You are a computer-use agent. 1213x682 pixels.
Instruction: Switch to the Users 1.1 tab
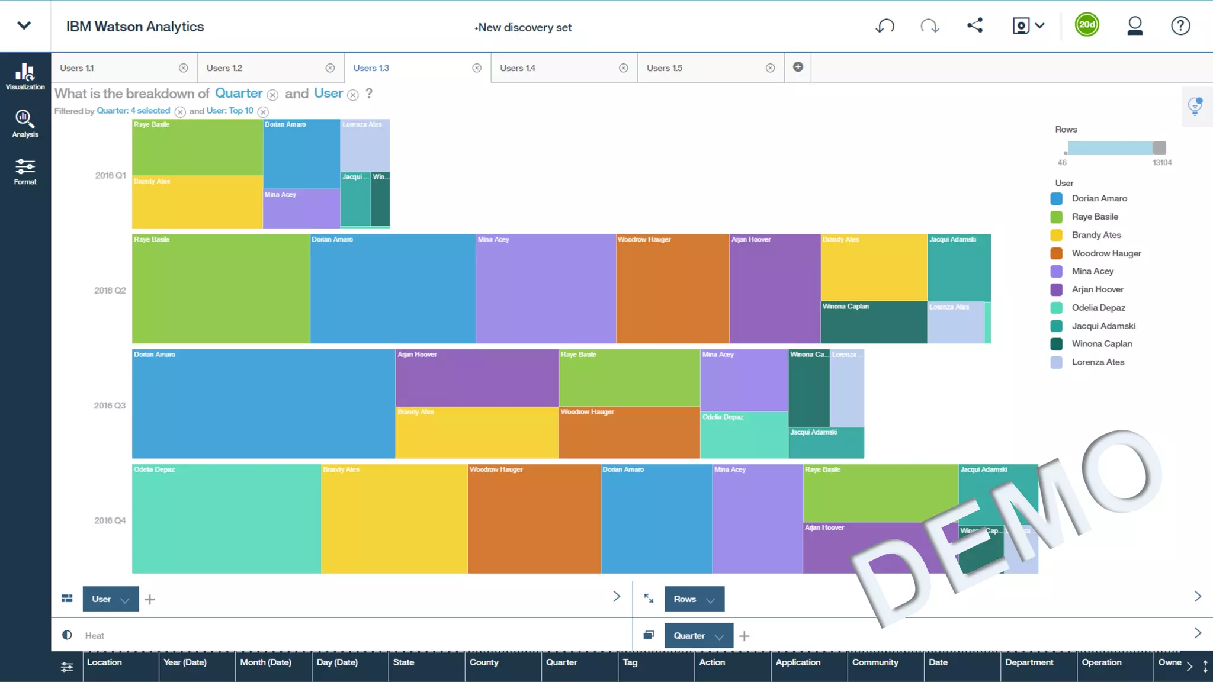tap(76, 68)
